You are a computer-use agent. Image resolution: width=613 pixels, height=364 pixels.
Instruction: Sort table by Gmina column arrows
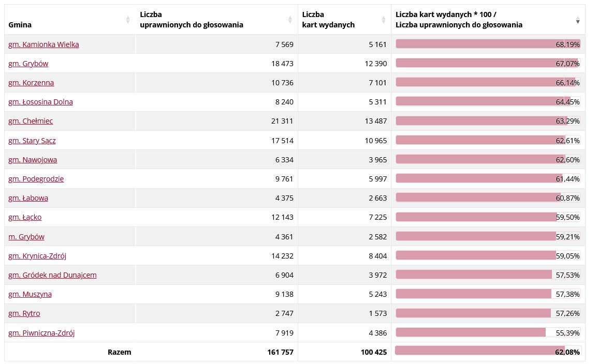[x=128, y=20]
